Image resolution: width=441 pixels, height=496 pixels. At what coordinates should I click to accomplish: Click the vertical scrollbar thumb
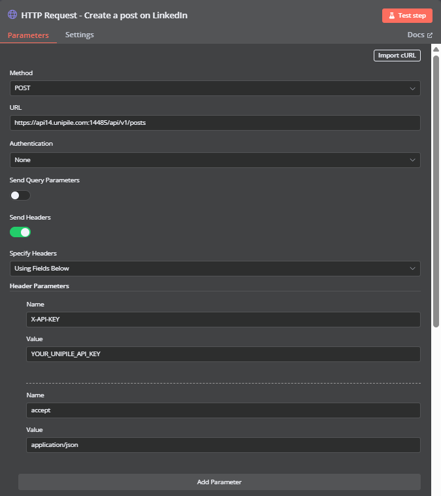pyautogui.click(x=436, y=191)
